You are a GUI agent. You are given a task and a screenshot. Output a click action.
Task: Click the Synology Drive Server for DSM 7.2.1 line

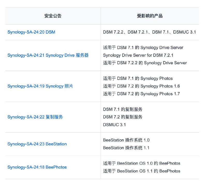[x=138, y=55]
